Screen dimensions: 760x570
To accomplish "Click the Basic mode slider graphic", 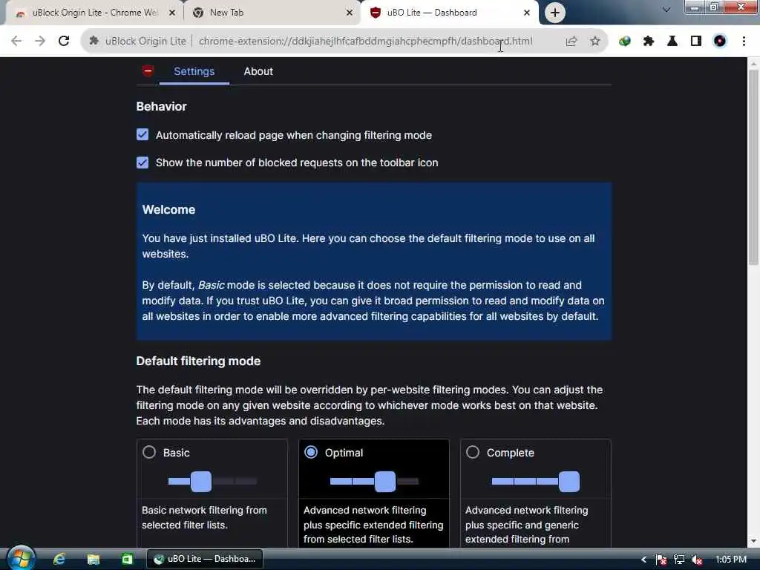I will [212, 481].
